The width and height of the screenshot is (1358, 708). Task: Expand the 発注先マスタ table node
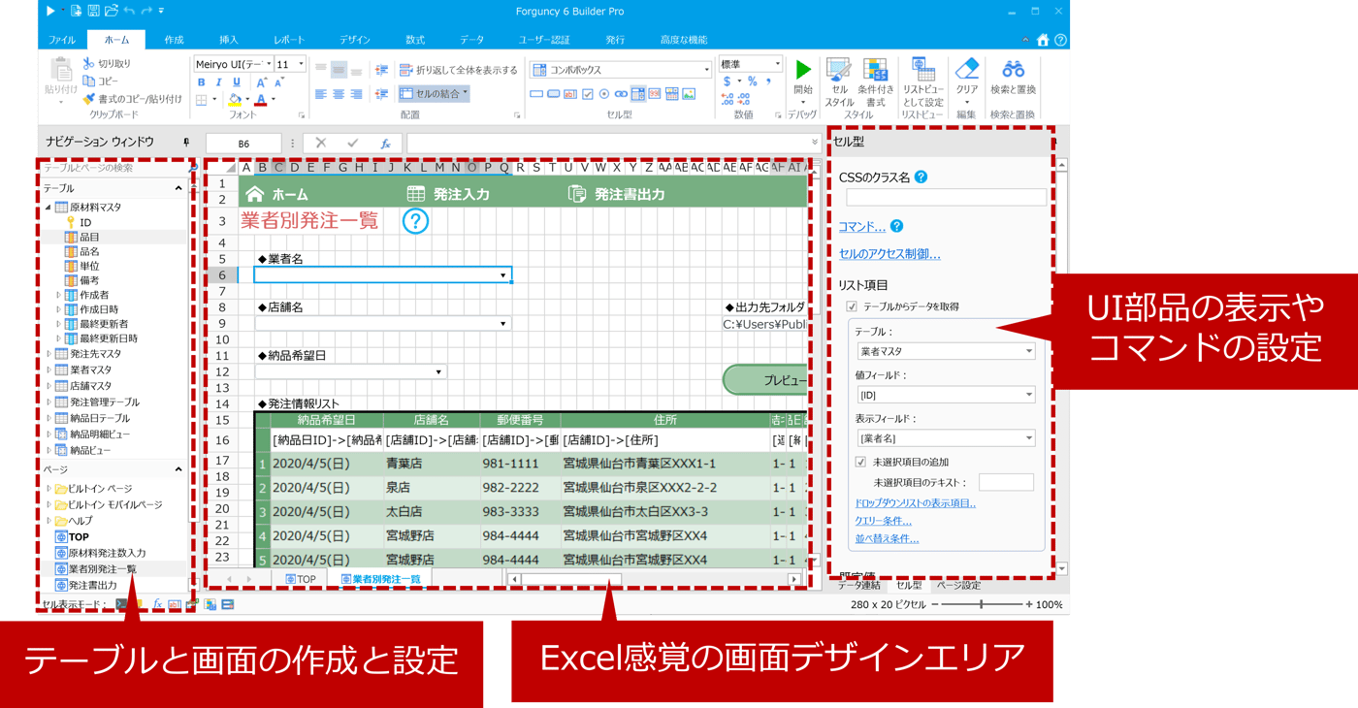tap(49, 354)
